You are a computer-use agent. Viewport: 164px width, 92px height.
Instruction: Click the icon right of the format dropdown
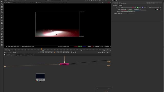135,11
